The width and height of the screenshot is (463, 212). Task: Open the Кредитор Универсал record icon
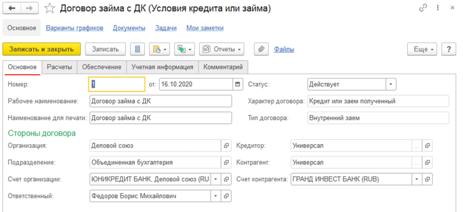[x=427, y=146]
